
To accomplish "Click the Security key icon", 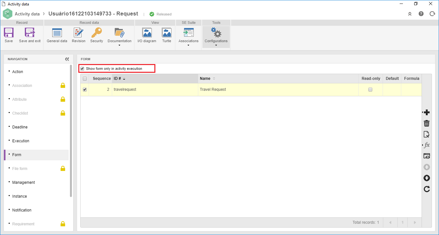I will coord(96,33).
